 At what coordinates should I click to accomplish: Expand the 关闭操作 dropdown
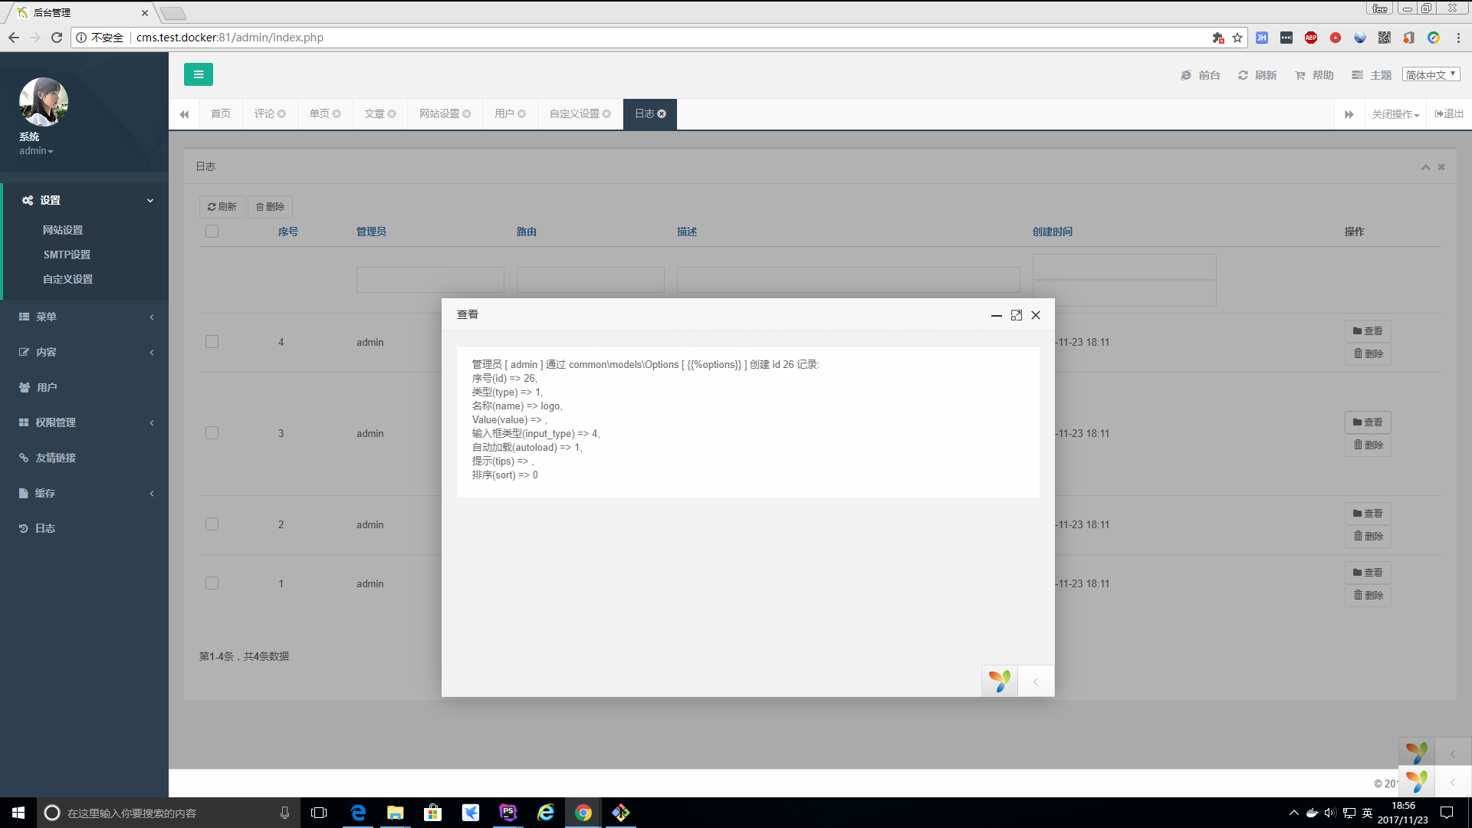1395,114
